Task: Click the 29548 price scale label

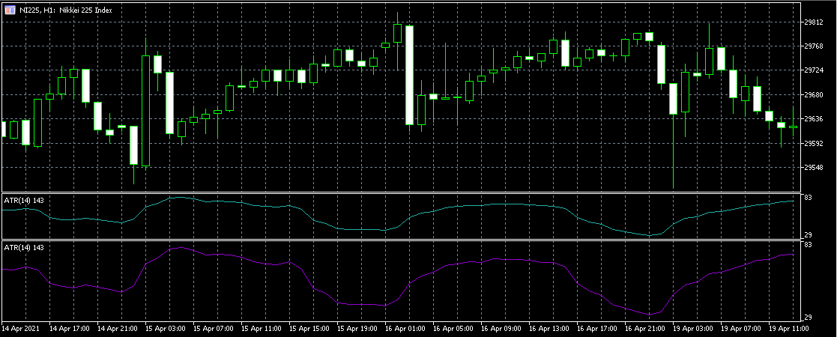Action: pos(815,168)
